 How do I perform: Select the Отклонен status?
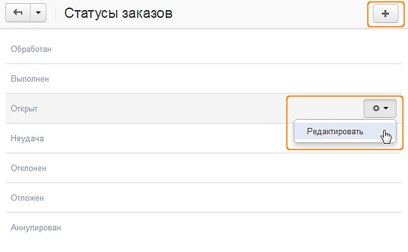[29, 168]
